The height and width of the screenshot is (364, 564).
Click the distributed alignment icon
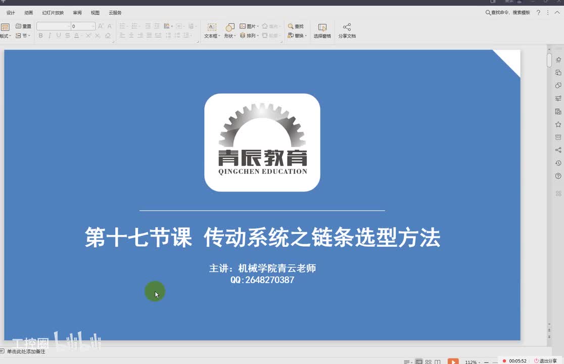coord(158,35)
